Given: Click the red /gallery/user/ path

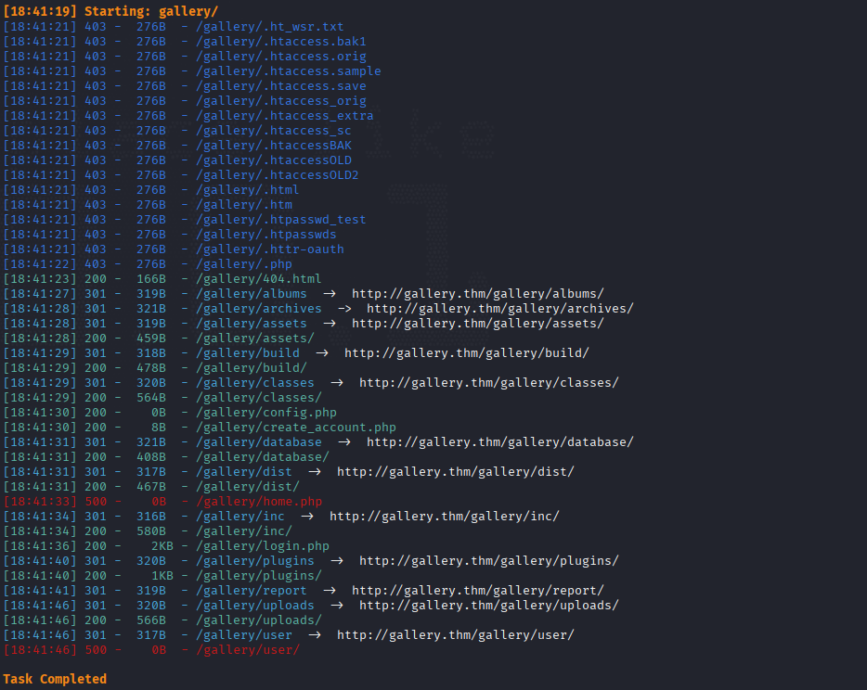Looking at the screenshot, I should [248, 650].
